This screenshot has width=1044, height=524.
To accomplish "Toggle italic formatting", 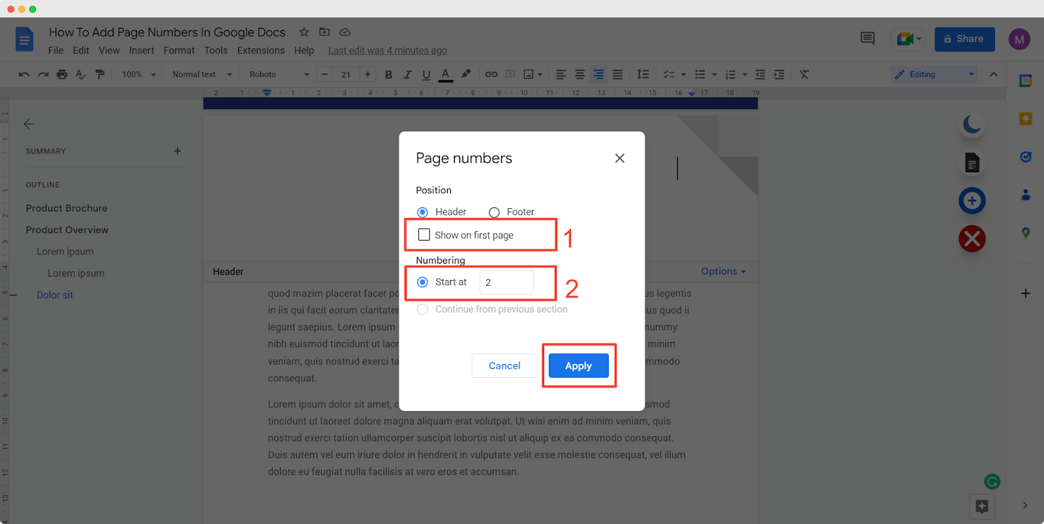I will [407, 74].
